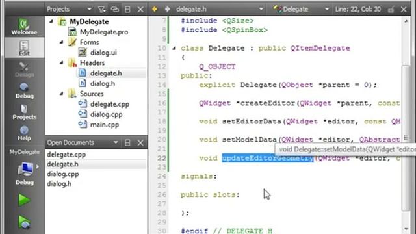The width and height of the screenshot is (416, 234).
Task: Collapse the Headers folder
Action: point(62,63)
